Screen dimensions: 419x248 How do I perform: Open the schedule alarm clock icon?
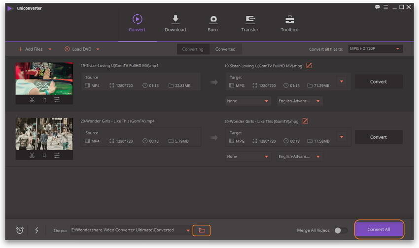20,230
